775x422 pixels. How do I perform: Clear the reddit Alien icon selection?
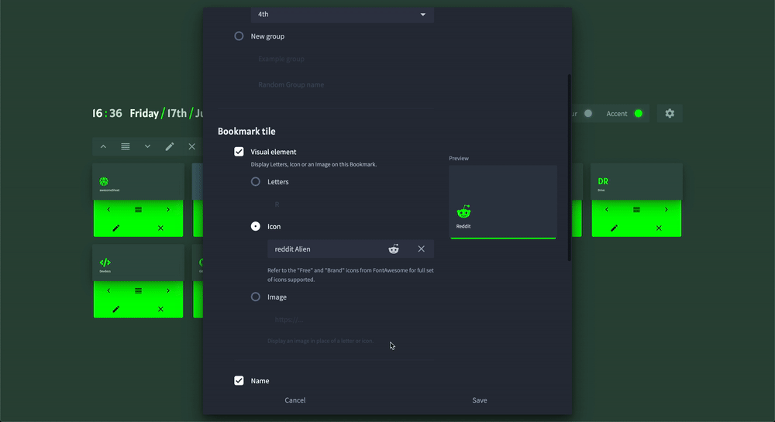pyautogui.click(x=421, y=249)
